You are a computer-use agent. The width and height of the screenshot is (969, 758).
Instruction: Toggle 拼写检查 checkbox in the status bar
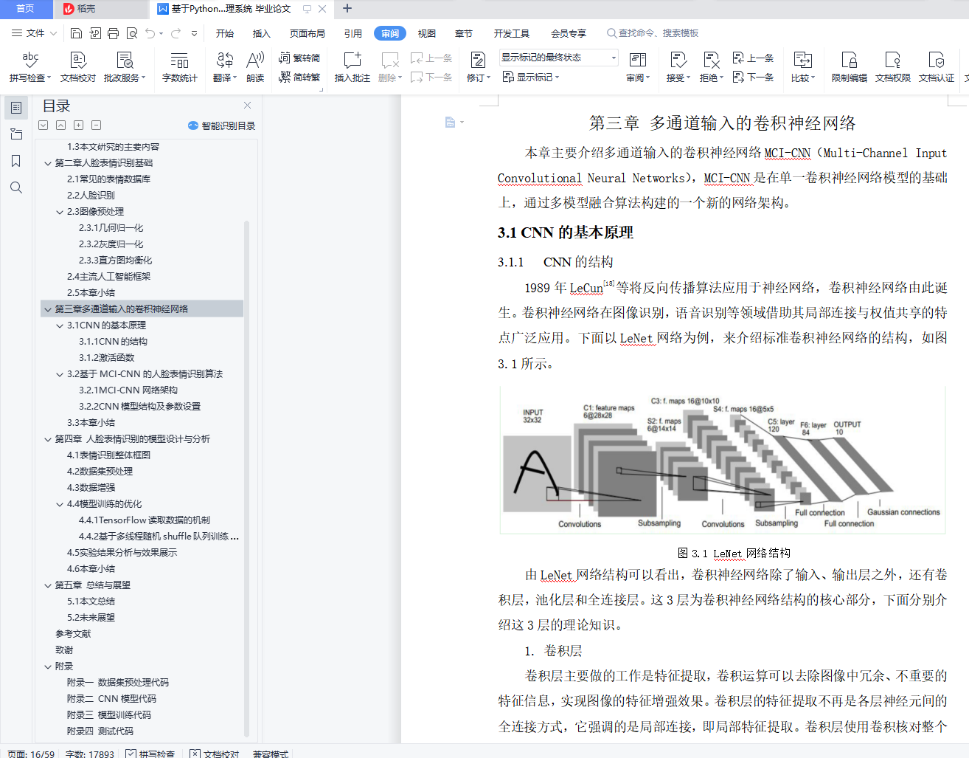(x=131, y=754)
